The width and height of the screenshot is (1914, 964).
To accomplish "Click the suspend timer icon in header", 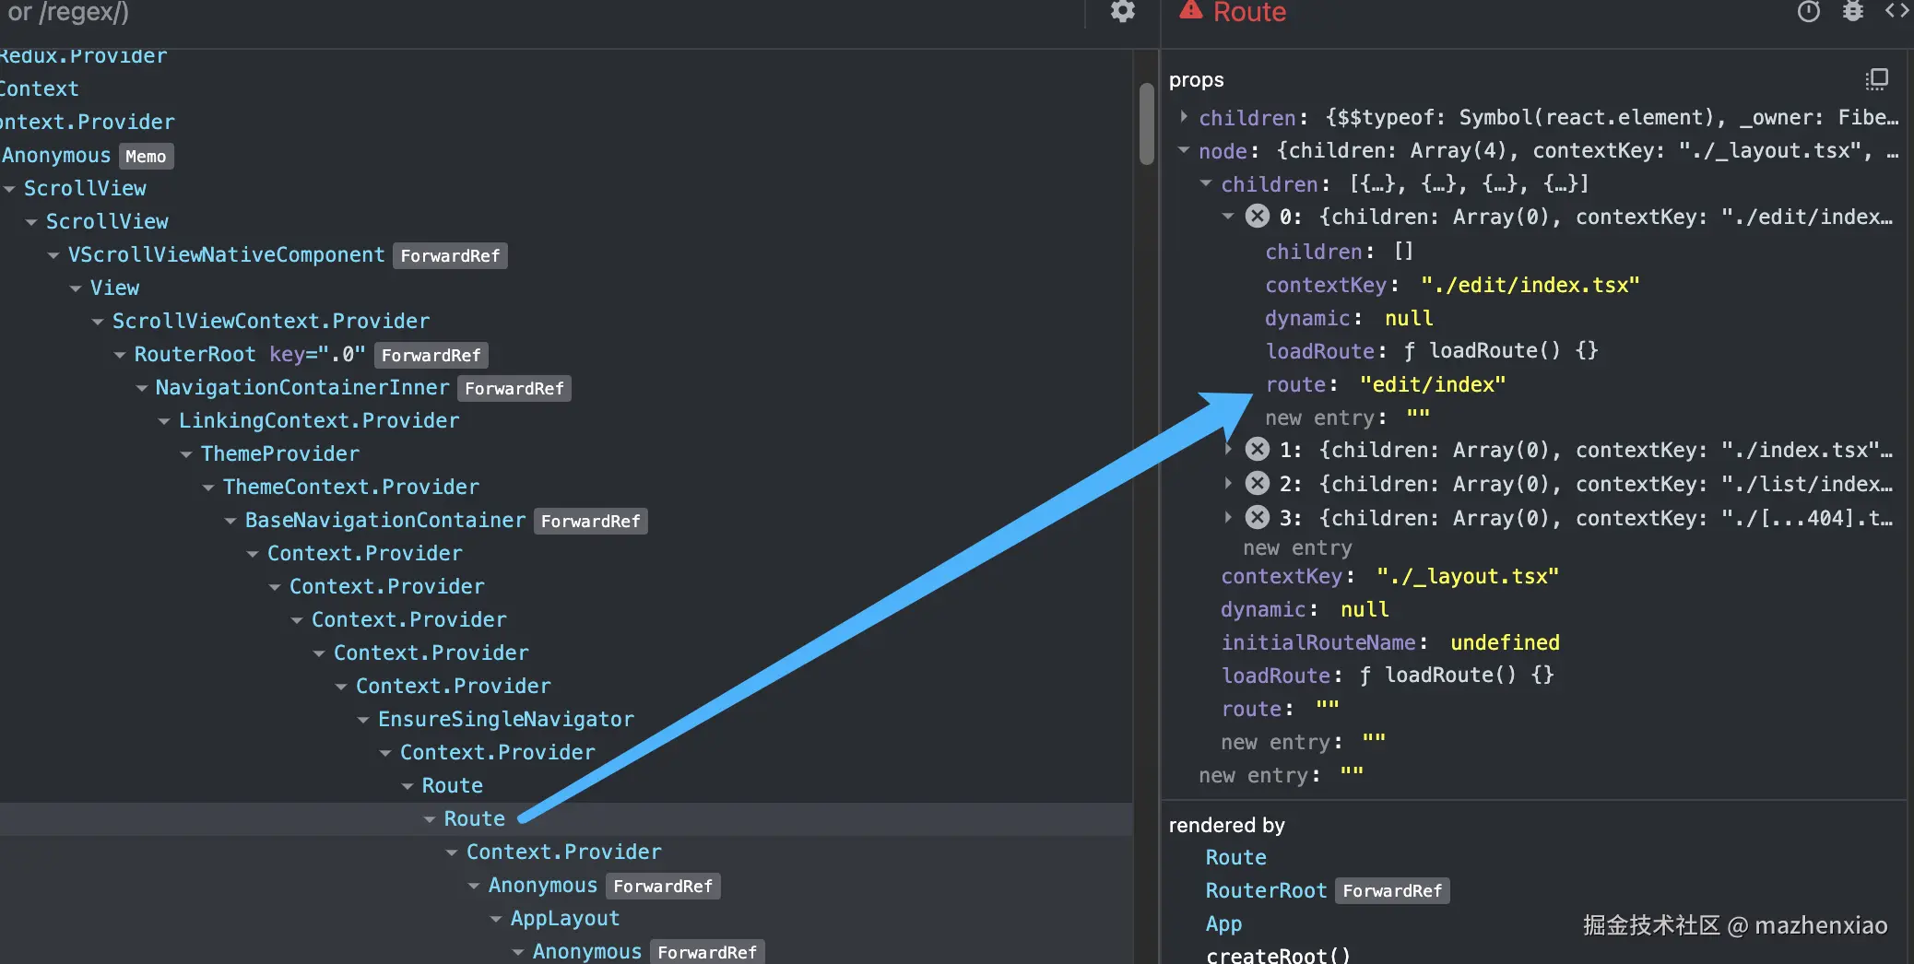I will [1808, 11].
